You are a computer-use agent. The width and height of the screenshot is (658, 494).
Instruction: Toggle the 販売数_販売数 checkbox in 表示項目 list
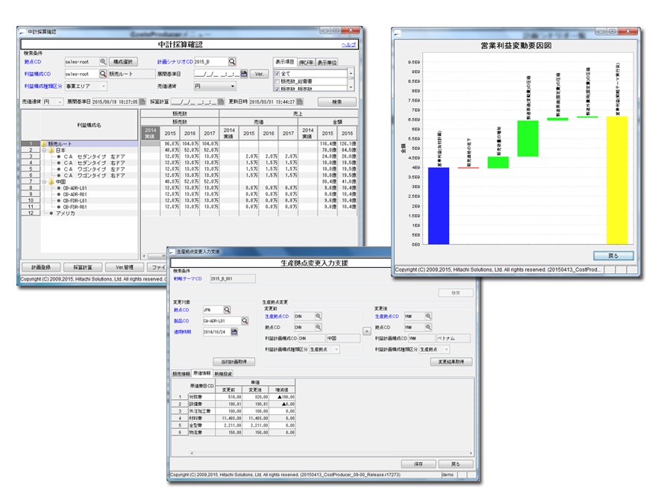(277, 89)
